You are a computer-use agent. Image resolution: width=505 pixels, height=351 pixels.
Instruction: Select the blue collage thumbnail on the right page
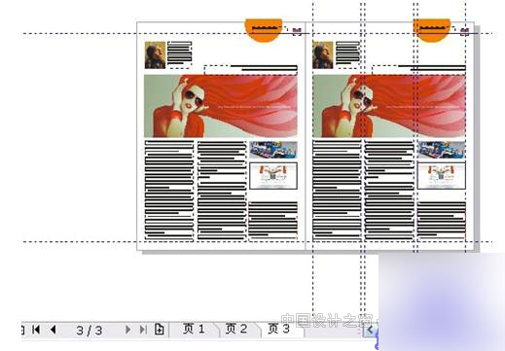coord(442,150)
